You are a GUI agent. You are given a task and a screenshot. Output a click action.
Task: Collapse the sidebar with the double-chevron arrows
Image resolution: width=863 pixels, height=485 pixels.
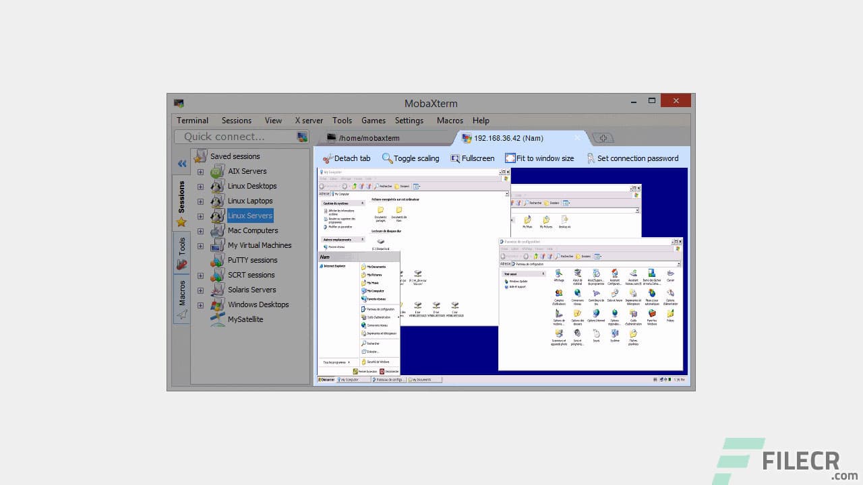tap(181, 163)
